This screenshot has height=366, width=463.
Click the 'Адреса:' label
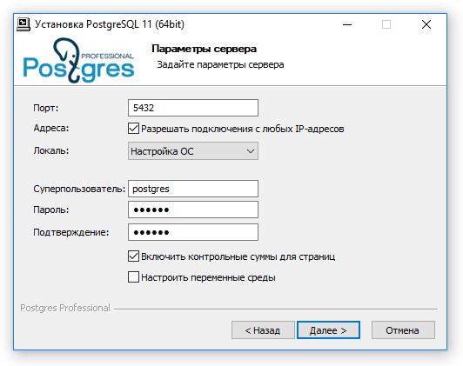point(50,128)
